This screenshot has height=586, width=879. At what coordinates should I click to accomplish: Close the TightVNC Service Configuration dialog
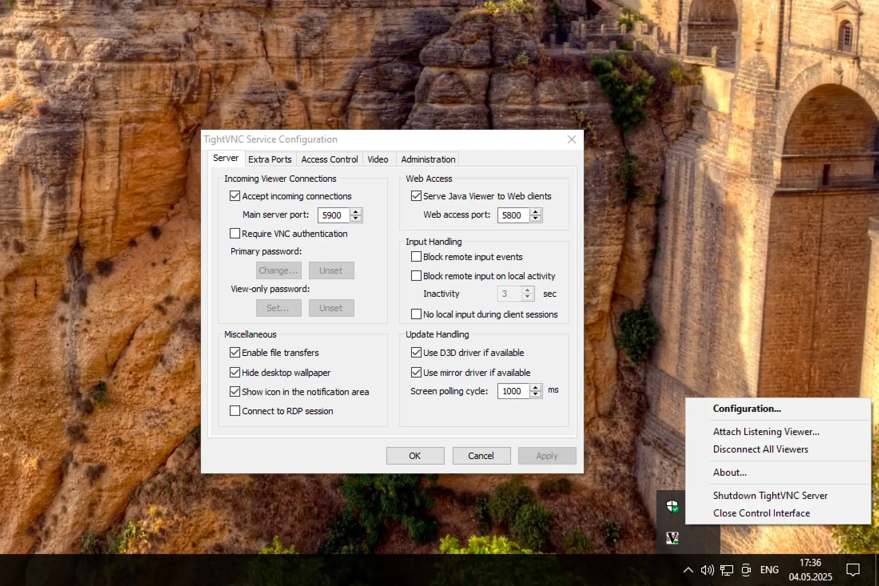[572, 139]
